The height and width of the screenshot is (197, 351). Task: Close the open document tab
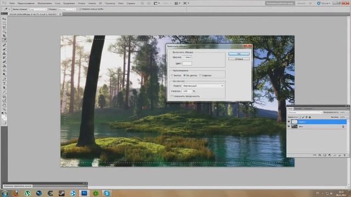click(x=60, y=14)
